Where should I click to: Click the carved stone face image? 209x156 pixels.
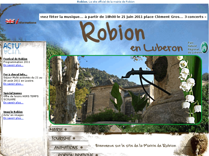(199, 145)
